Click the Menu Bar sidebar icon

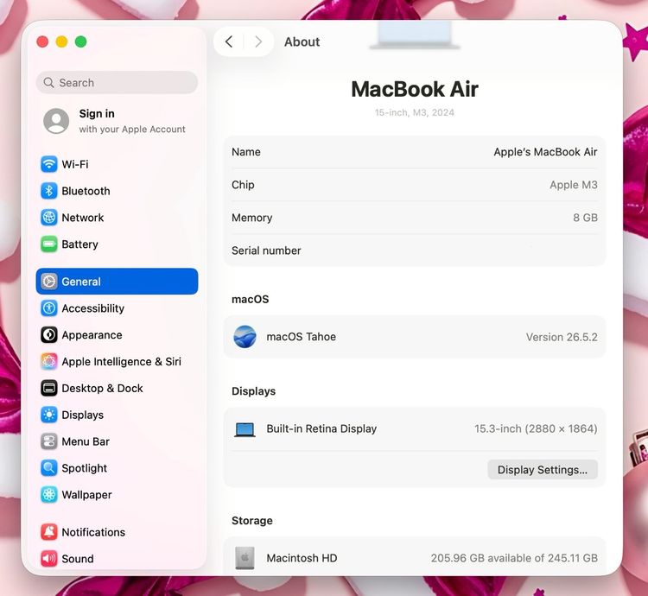pos(48,441)
